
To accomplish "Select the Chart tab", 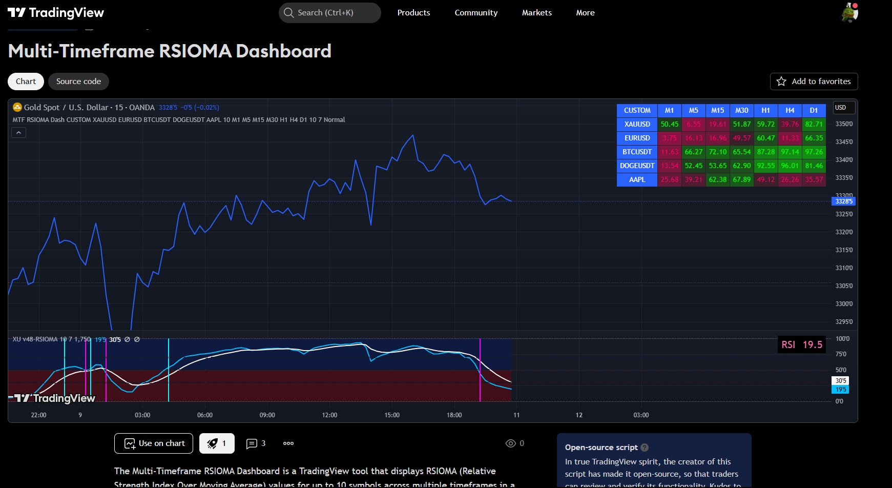I will tap(26, 82).
